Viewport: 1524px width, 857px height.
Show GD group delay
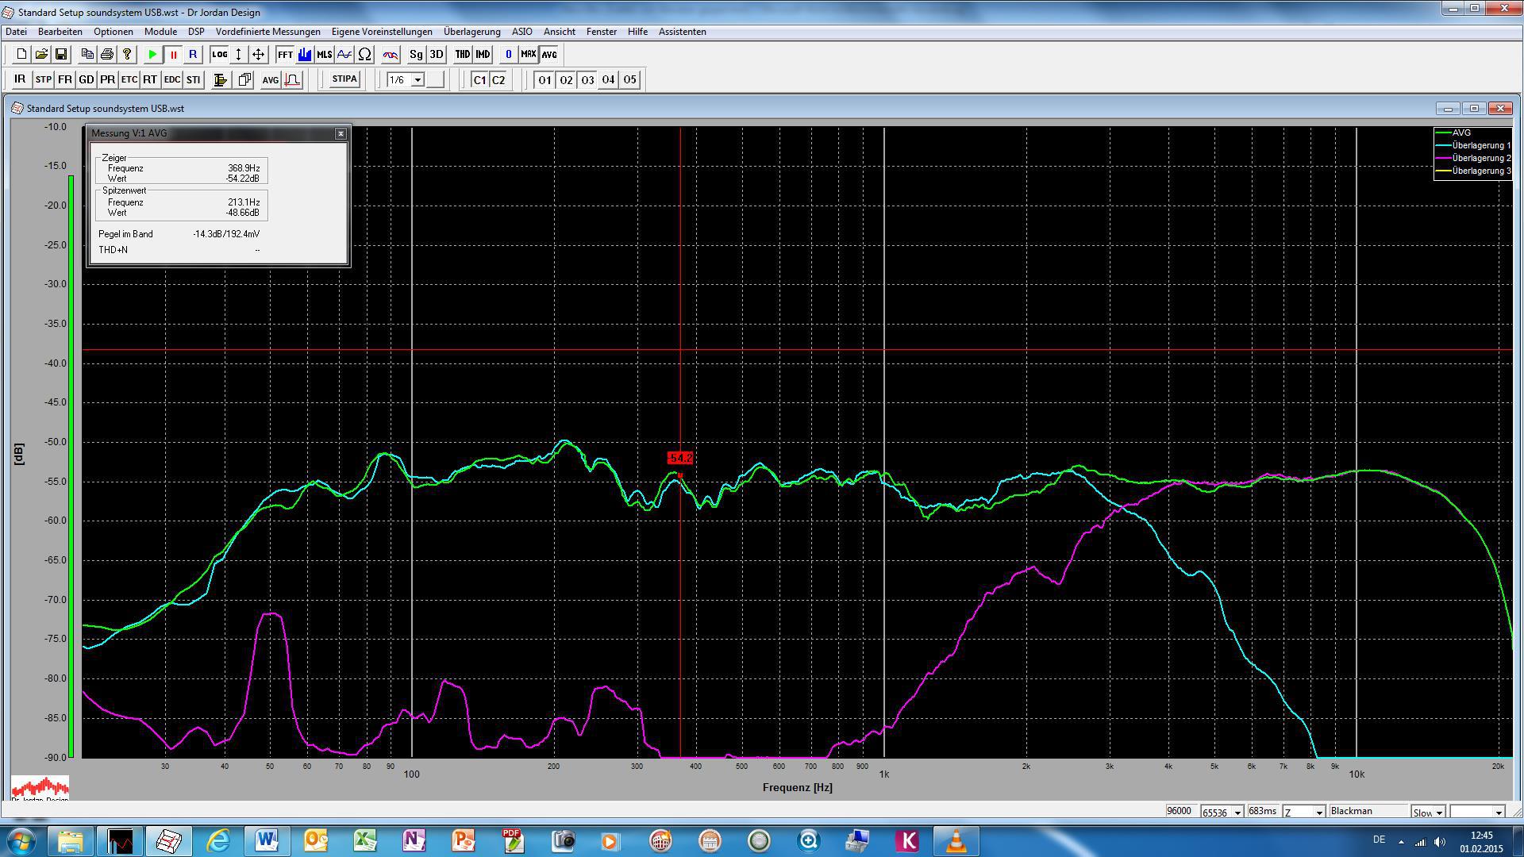click(87, 79)
